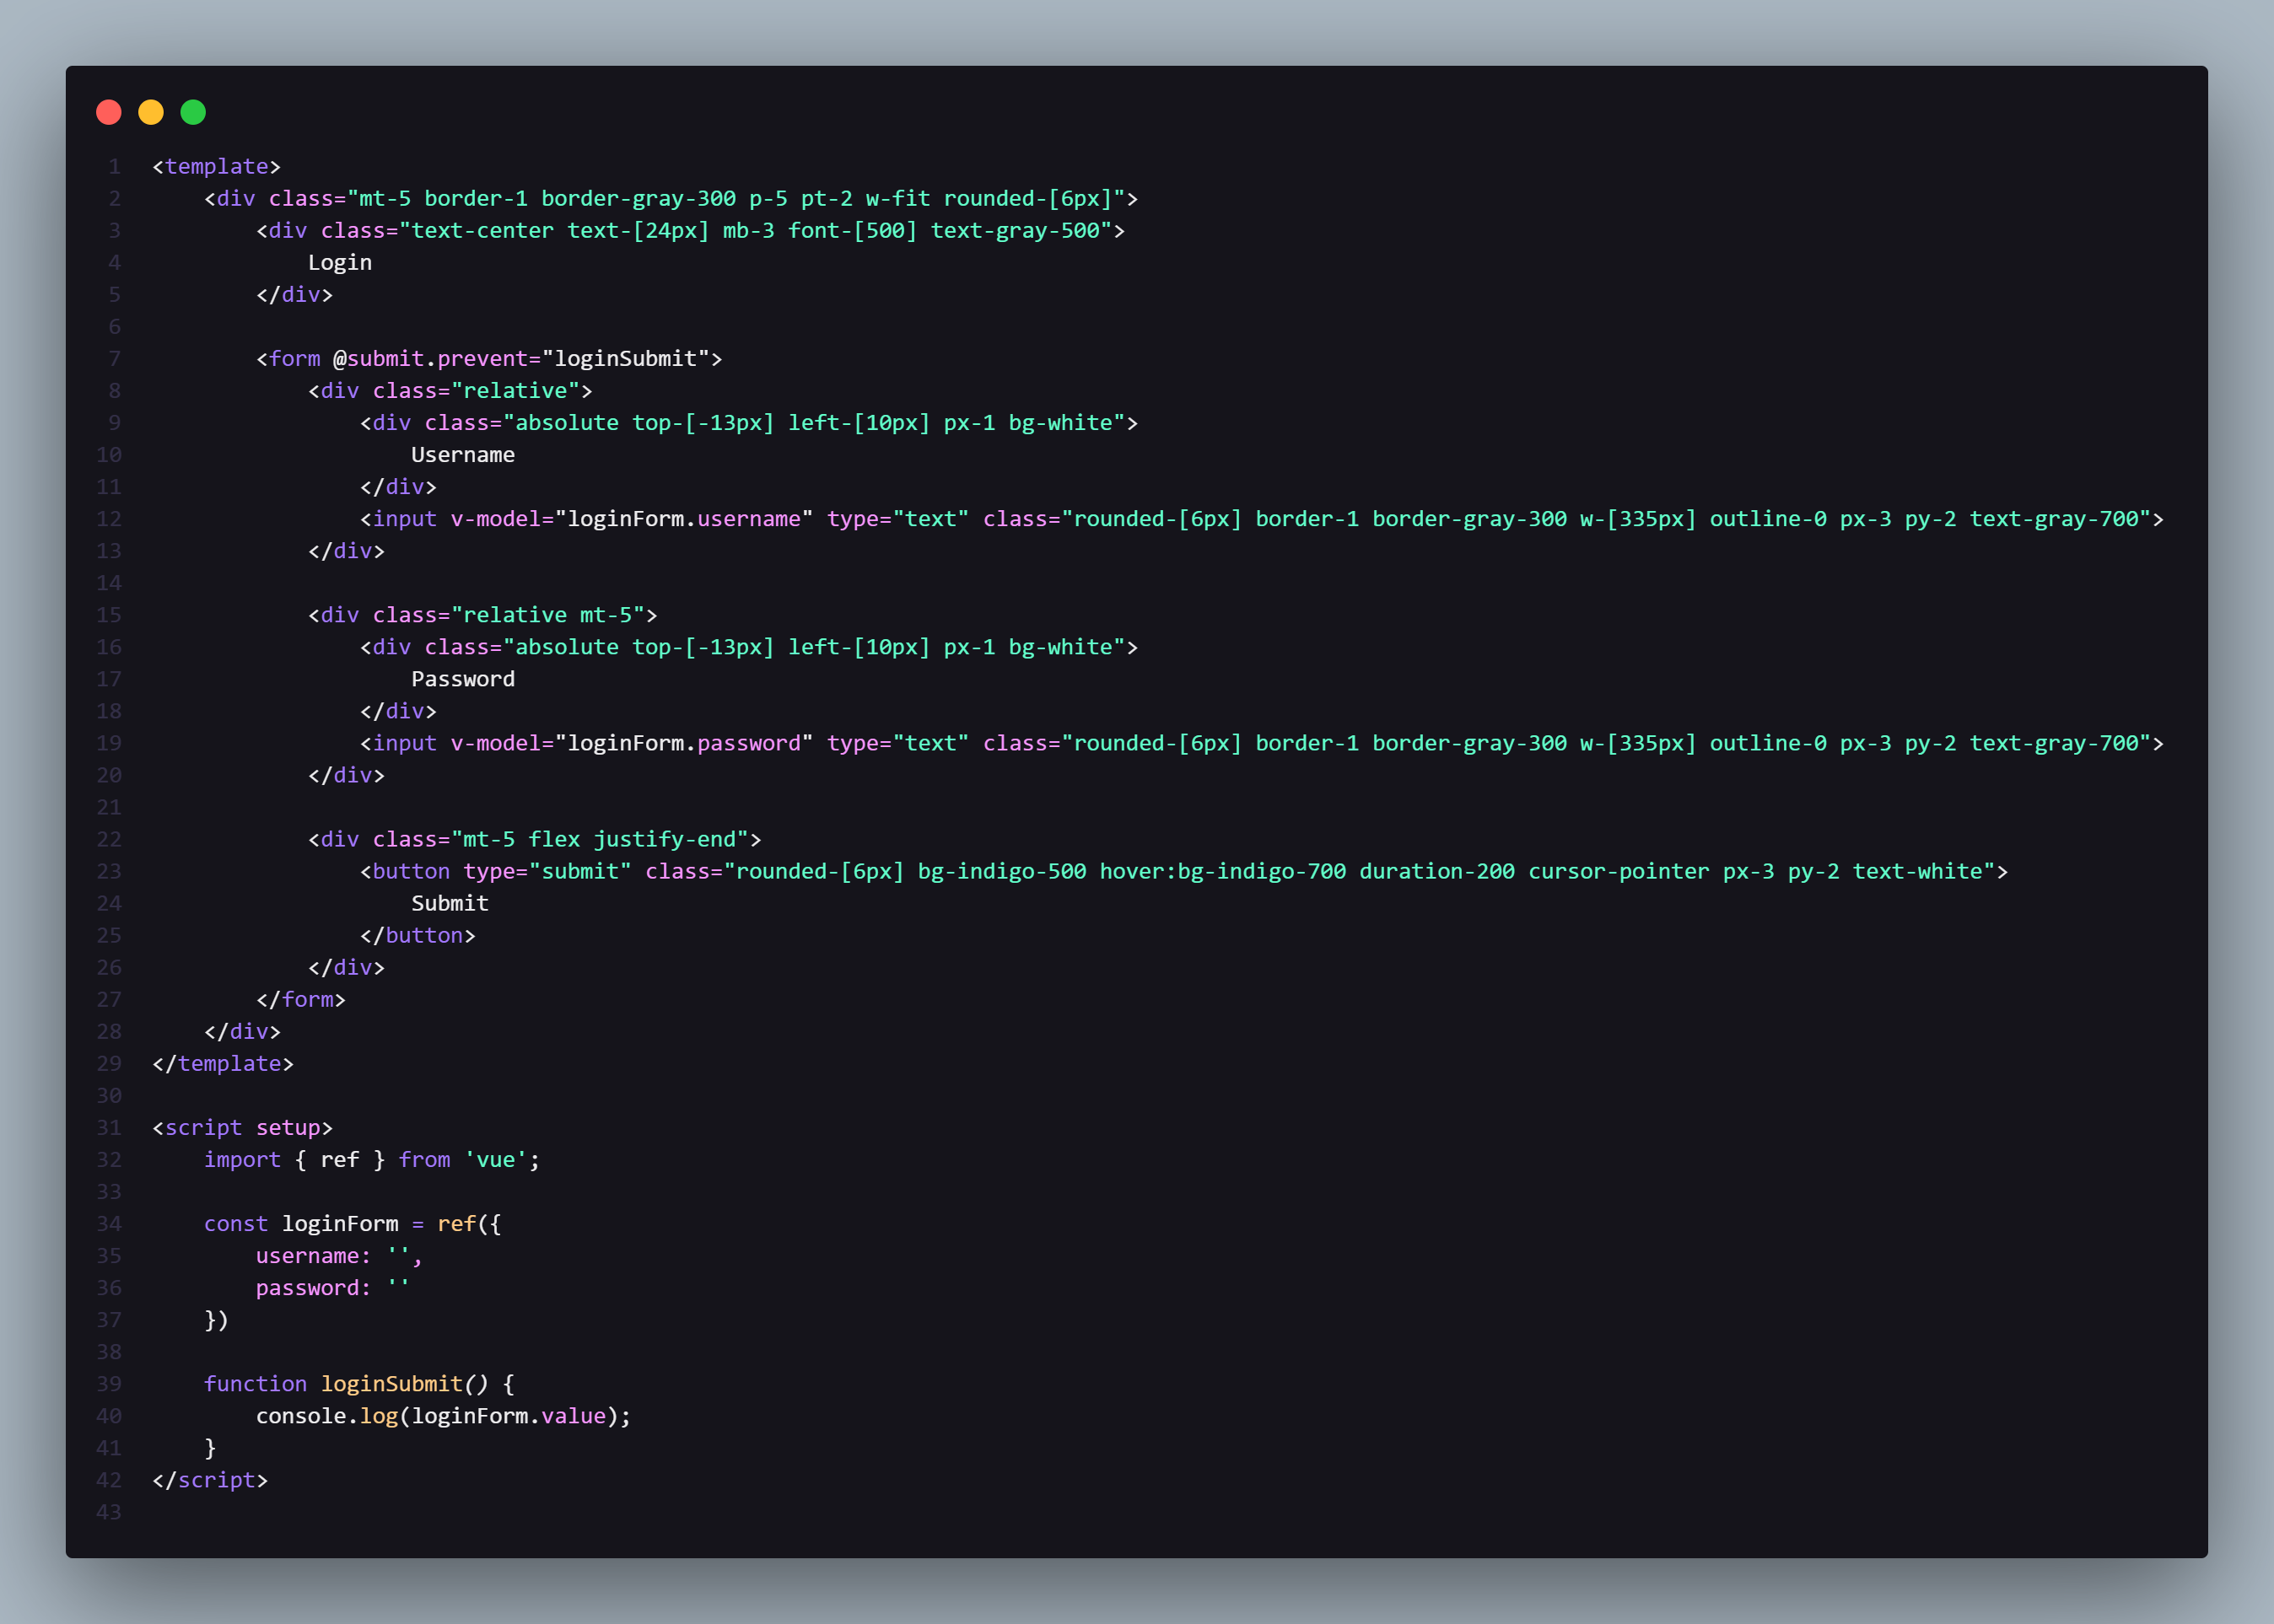The image size is (2274, 1624).
Task: Click the loginSubmit handler in form tag
Action: (x=625, y=359)
